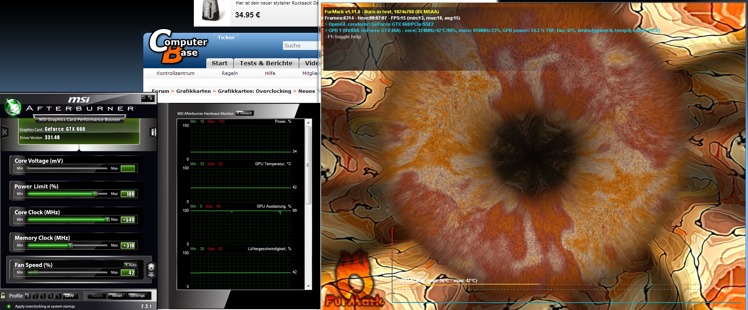Click the FurMark GPU temperature readout line

pos(439,280)
